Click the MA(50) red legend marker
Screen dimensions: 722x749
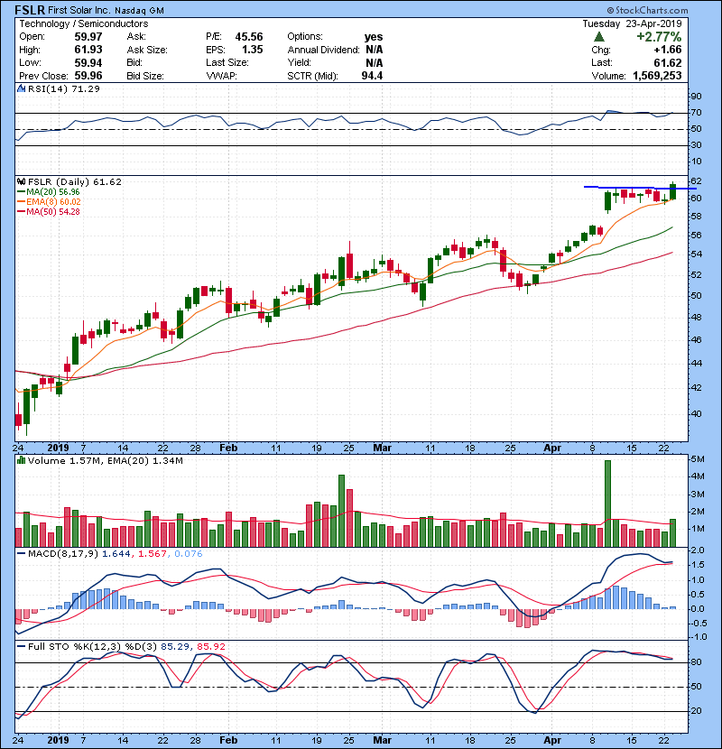[21, 212]
